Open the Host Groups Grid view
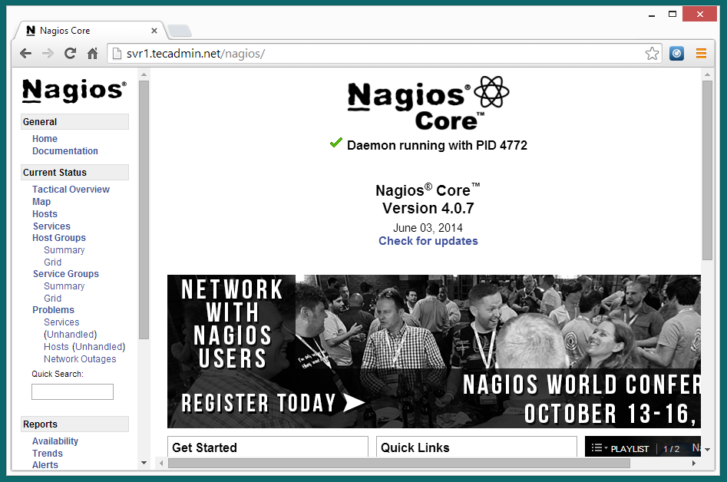The height and width of the screenshot is (482, 727). pos(52,262)
